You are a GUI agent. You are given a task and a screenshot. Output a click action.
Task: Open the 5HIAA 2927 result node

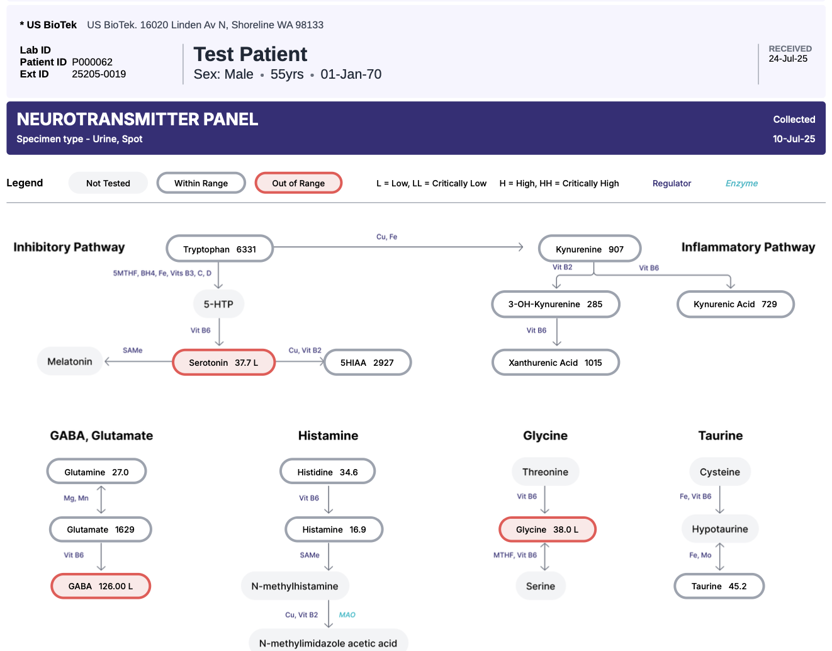[x=368, y=363]
